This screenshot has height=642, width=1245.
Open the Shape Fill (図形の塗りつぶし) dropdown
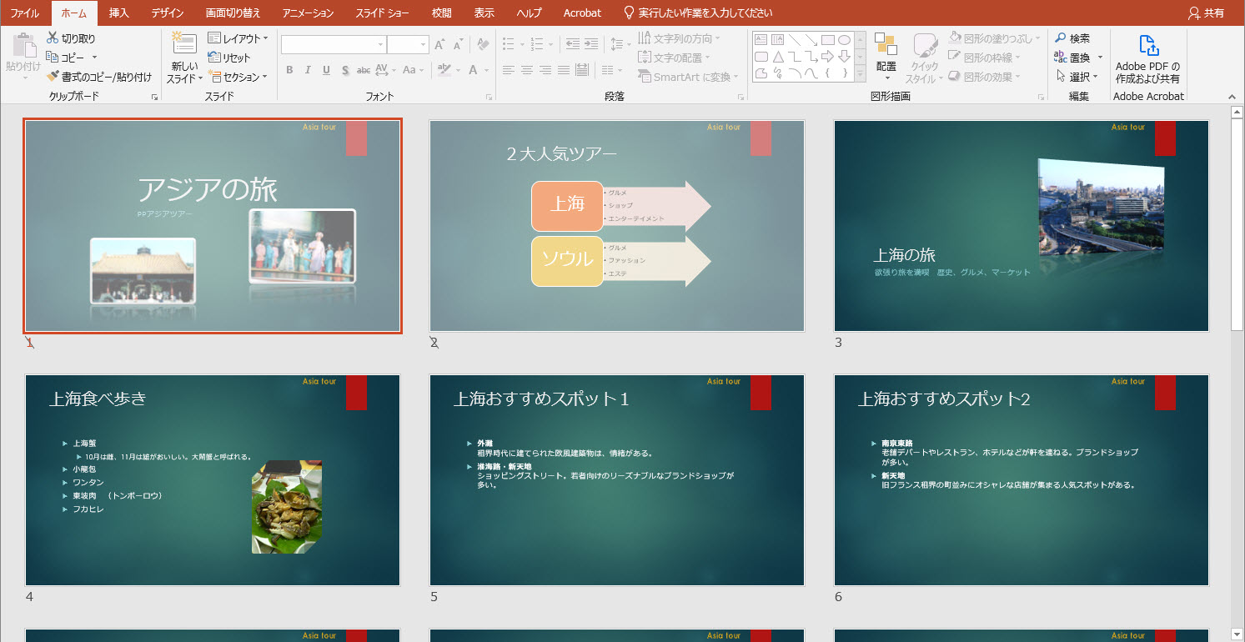pos(996,38)
